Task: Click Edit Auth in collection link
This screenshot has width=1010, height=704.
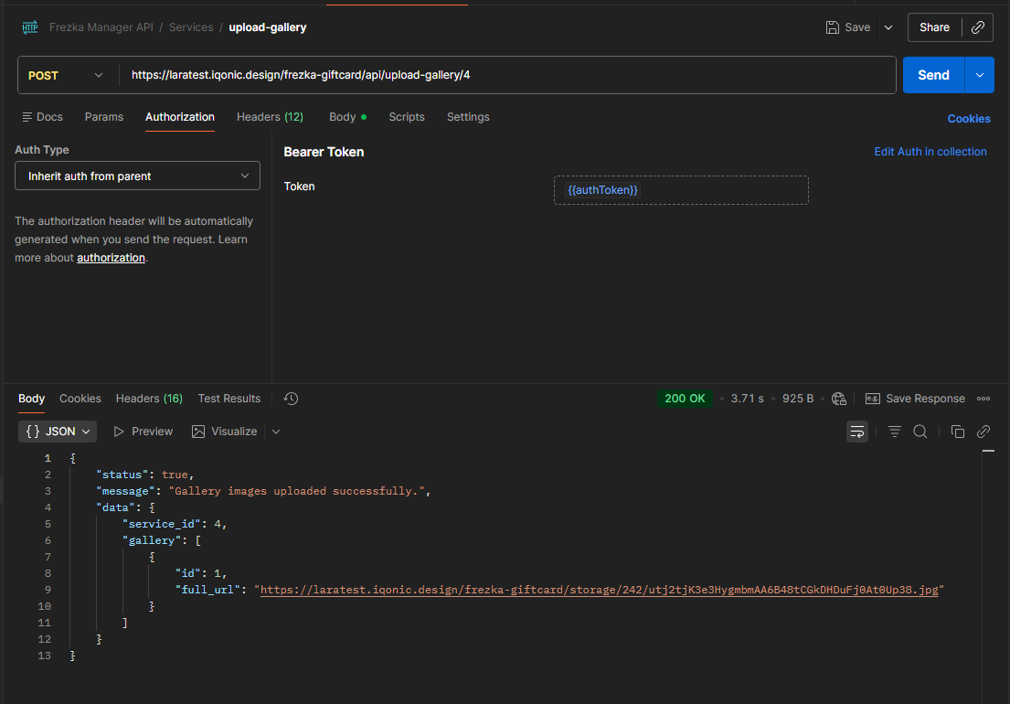Action: (930, 152)
